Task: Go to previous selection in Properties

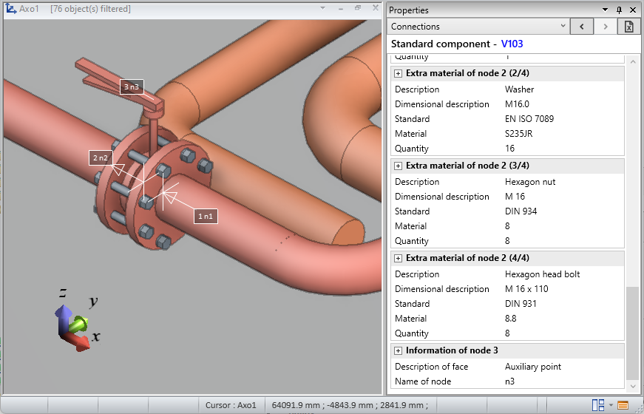Action: (x=582, y=27)
